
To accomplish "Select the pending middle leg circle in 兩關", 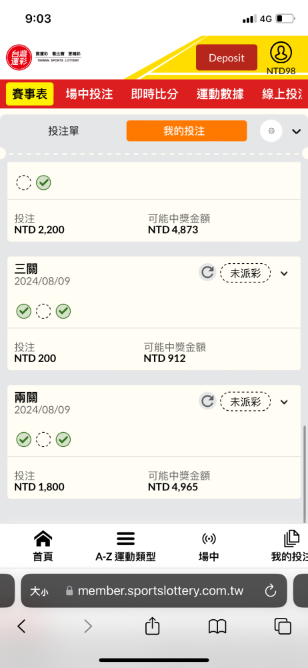I will (x=43, y=440).
